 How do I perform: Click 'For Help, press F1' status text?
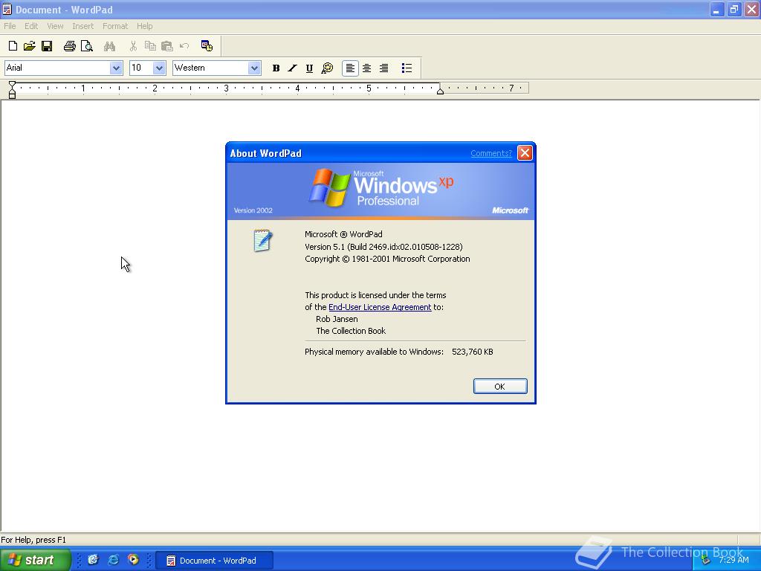click(x=33, y=540)
